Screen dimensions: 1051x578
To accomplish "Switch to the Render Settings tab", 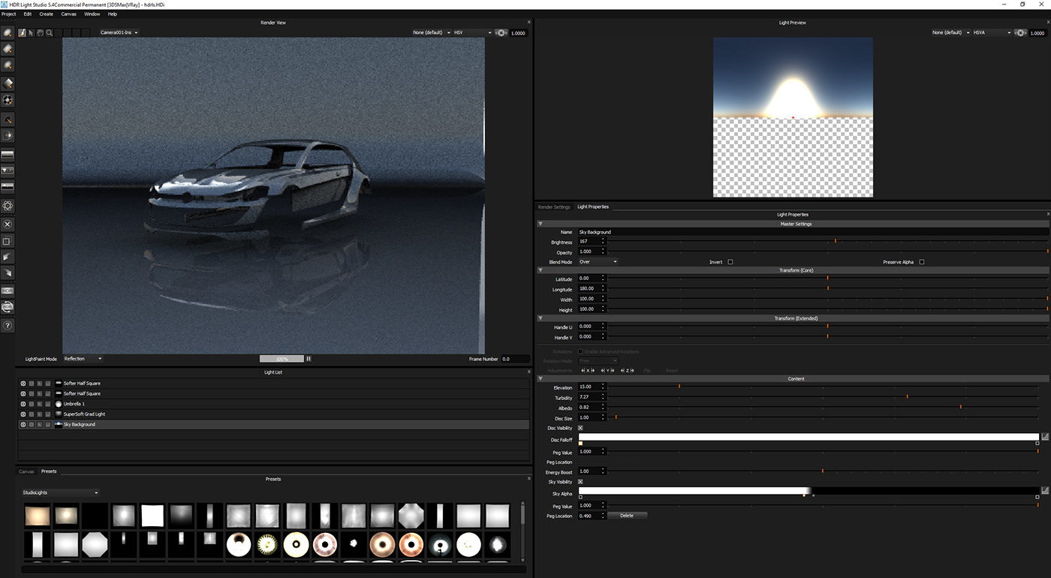I will (x=553, y=206).
